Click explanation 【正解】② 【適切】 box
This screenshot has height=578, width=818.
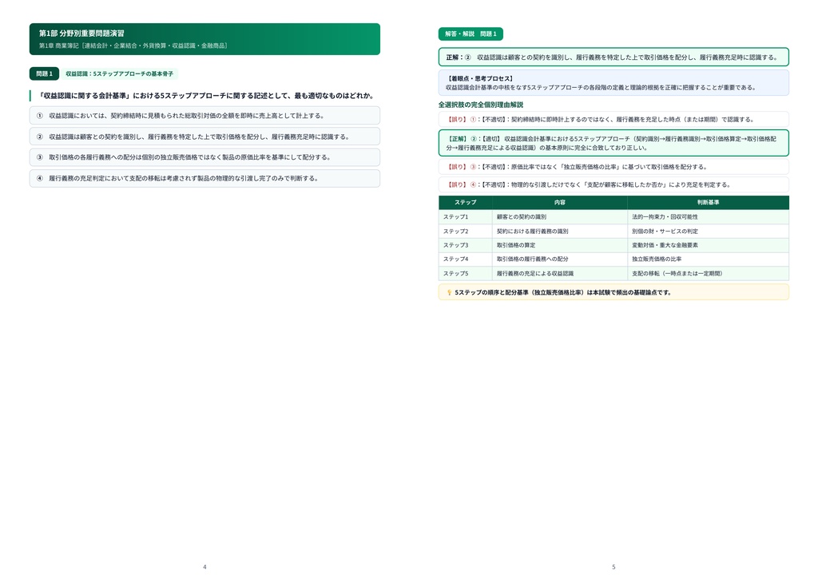[x=613, y=144]
